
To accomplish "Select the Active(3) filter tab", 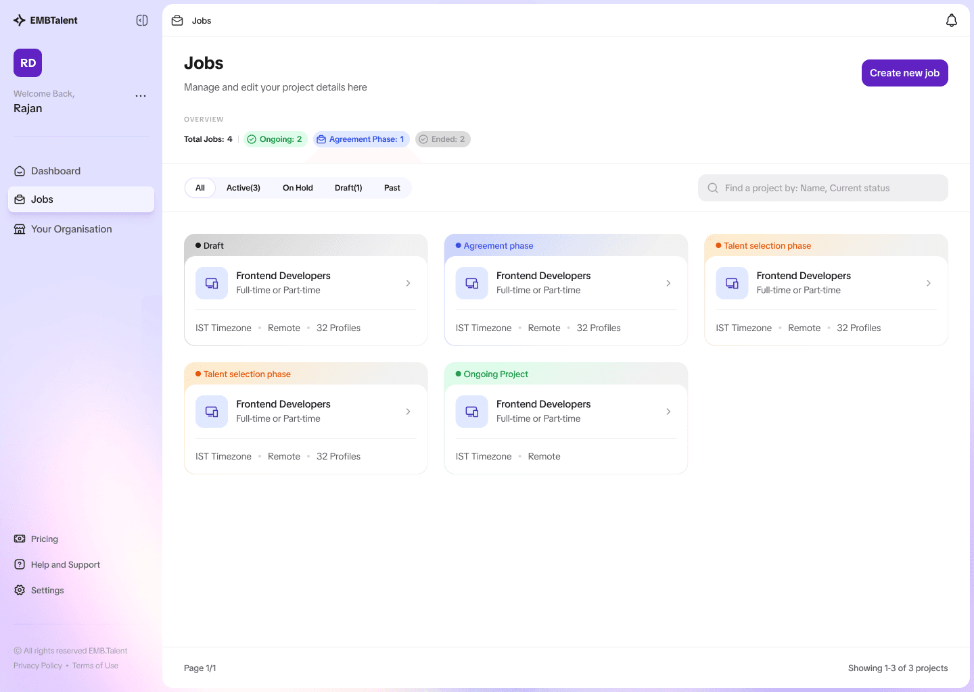I will coord(243,187).
